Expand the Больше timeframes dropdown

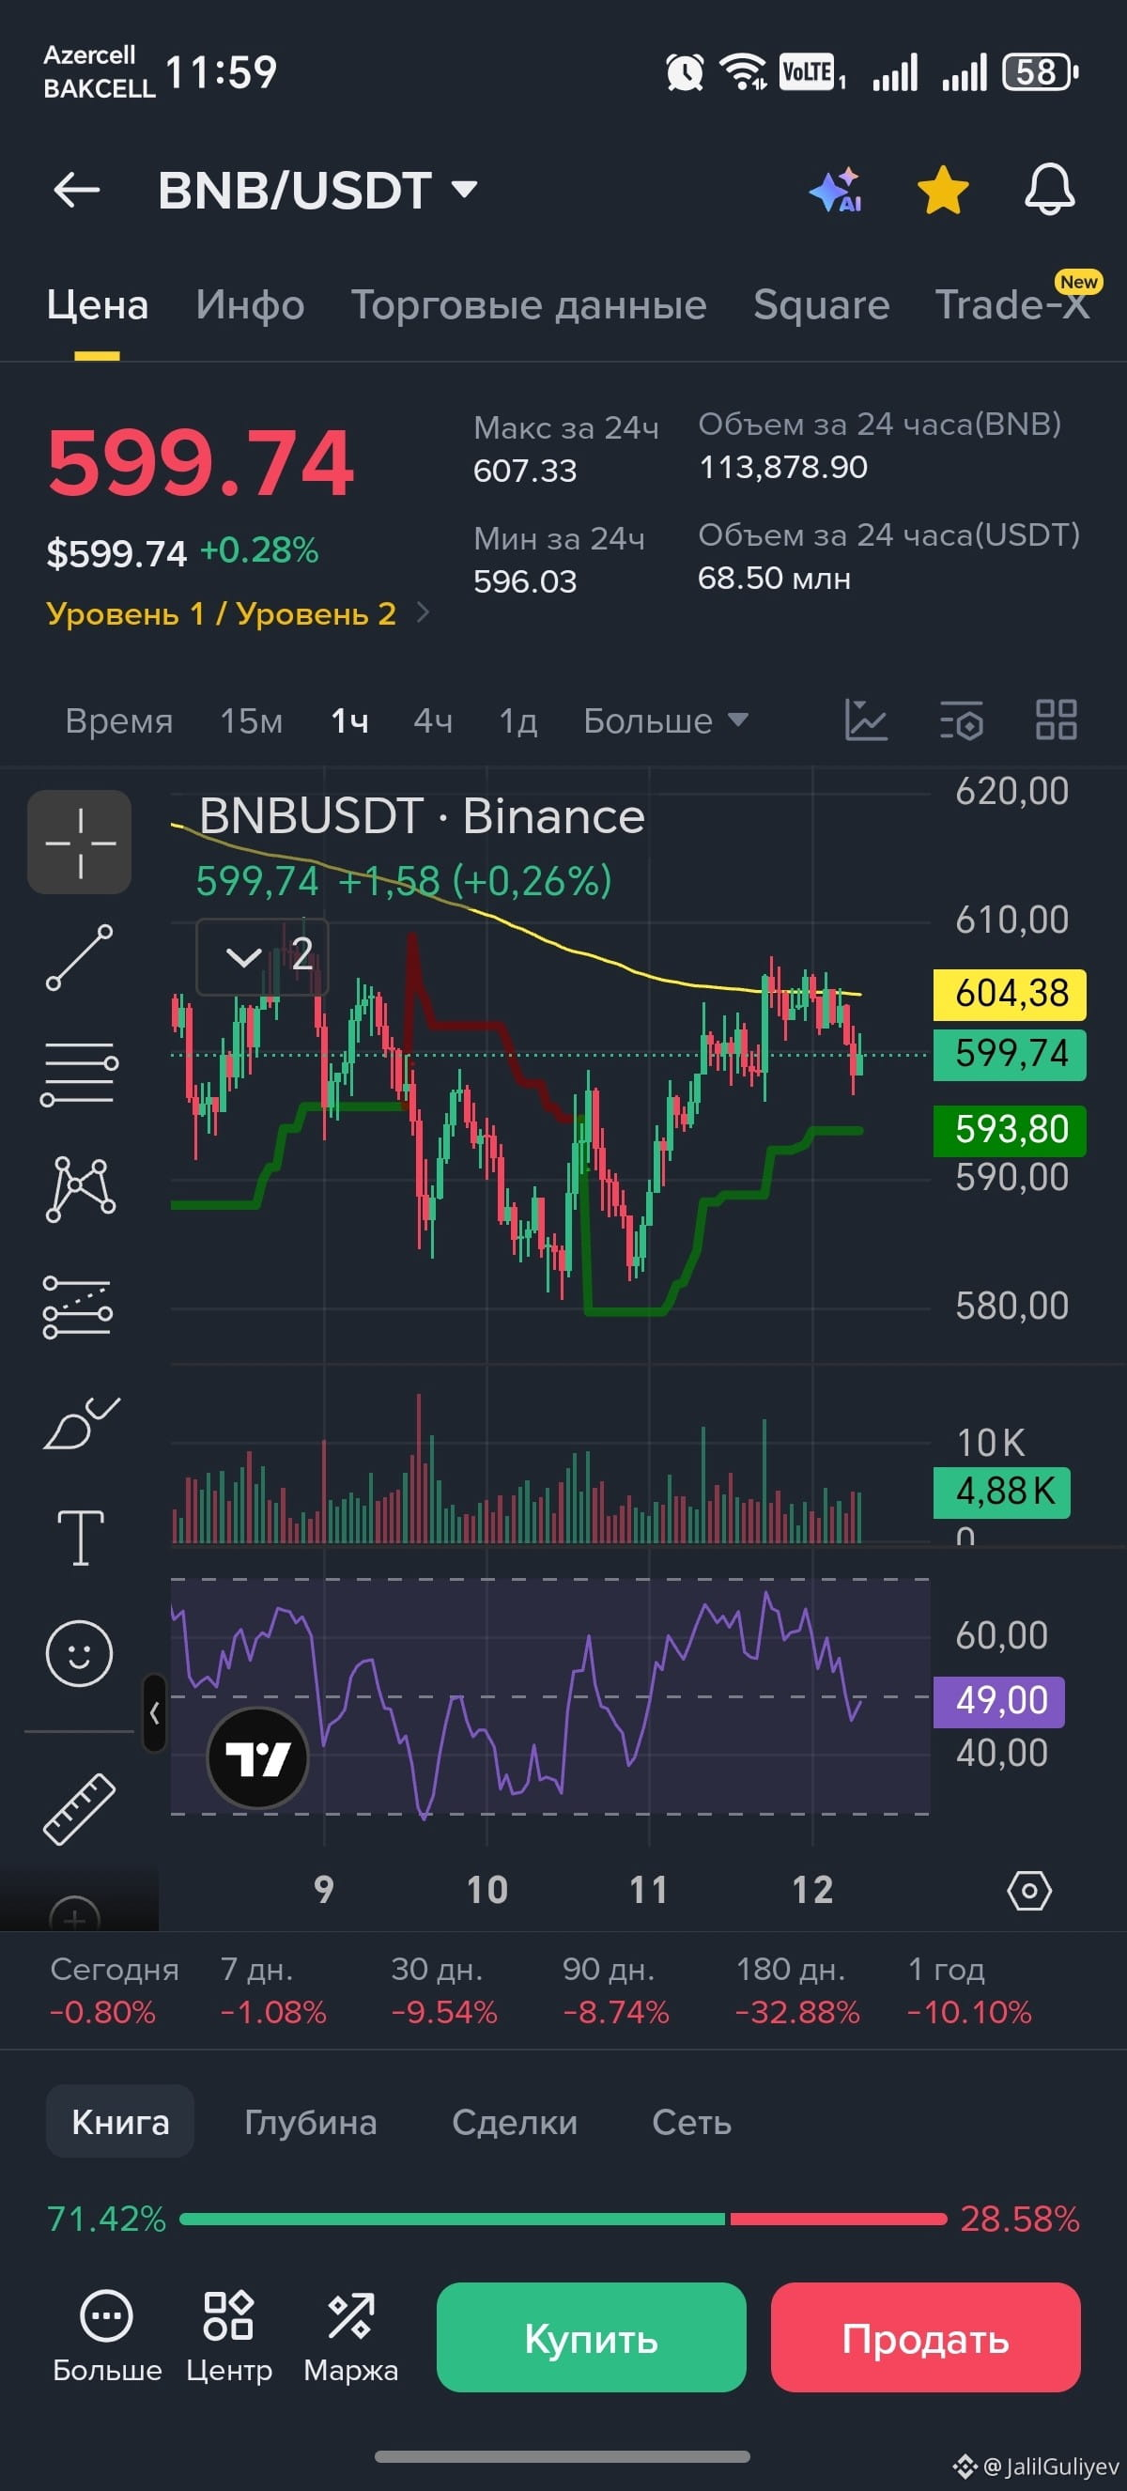click(x=665, y=721)
